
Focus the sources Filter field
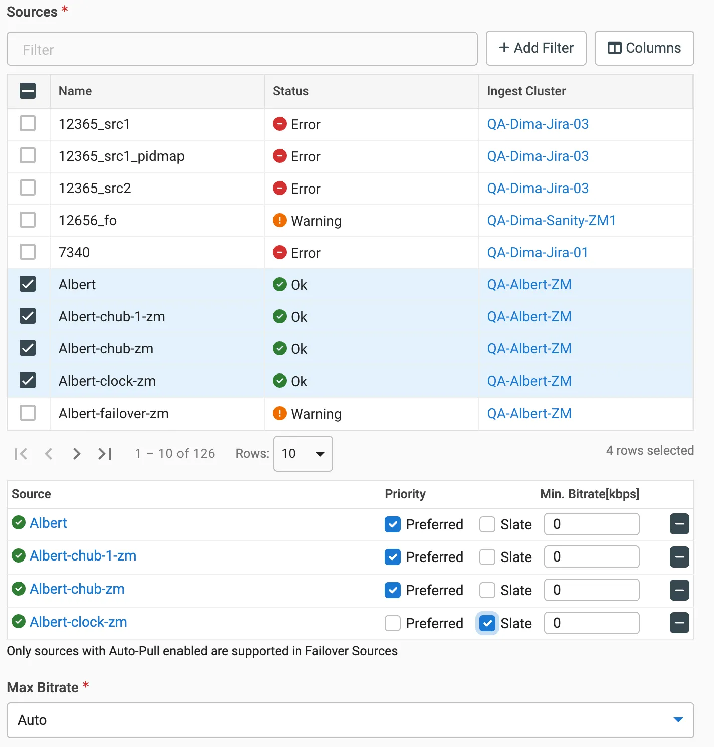242,49
